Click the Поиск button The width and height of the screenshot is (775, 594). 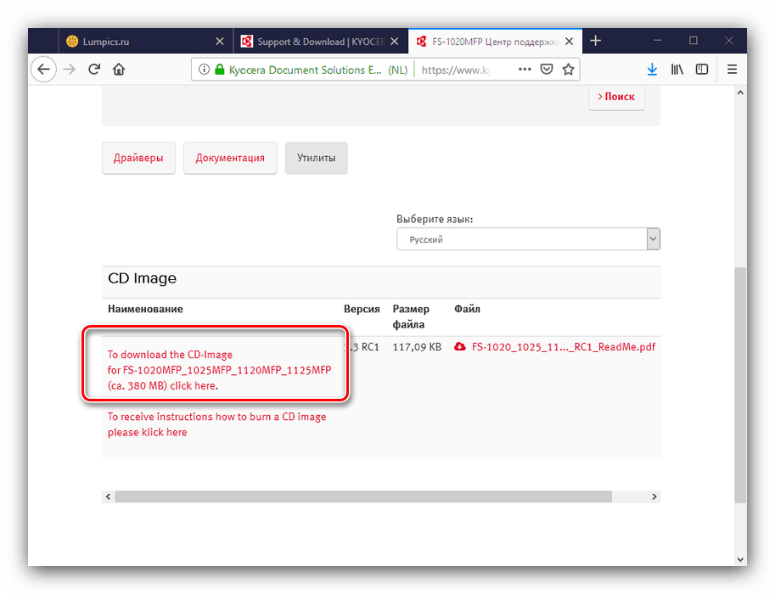616,97
